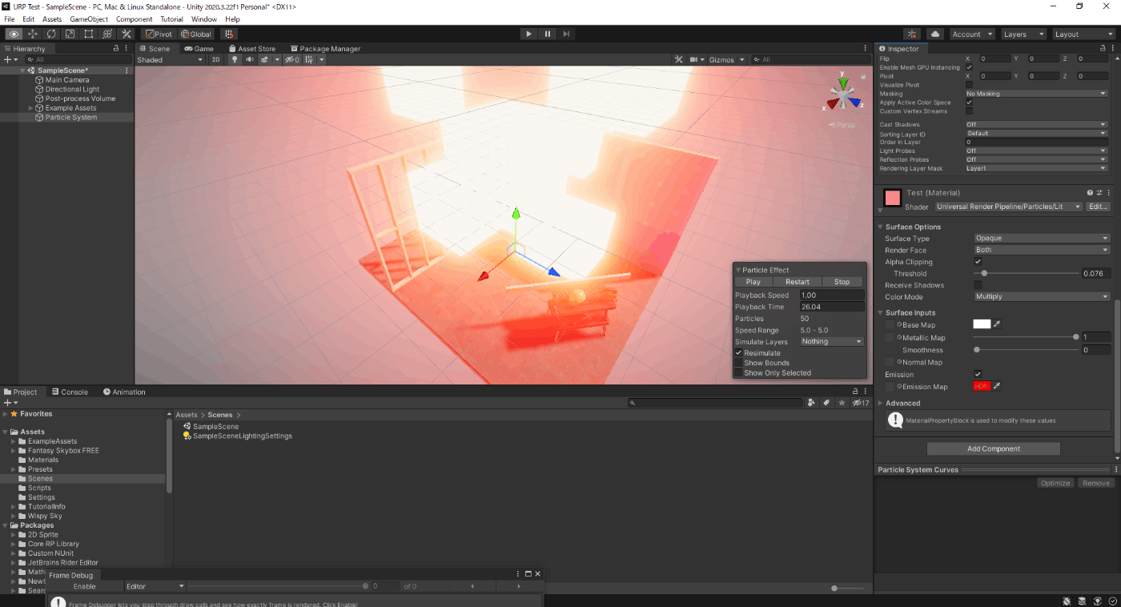This screenshot has height=607, width=1121.
Task: Click Play in Particle Effect panel
Action: 753,282
